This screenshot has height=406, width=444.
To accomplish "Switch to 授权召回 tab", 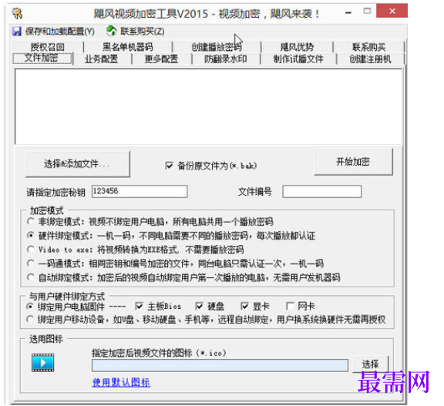I will point(48,47).
